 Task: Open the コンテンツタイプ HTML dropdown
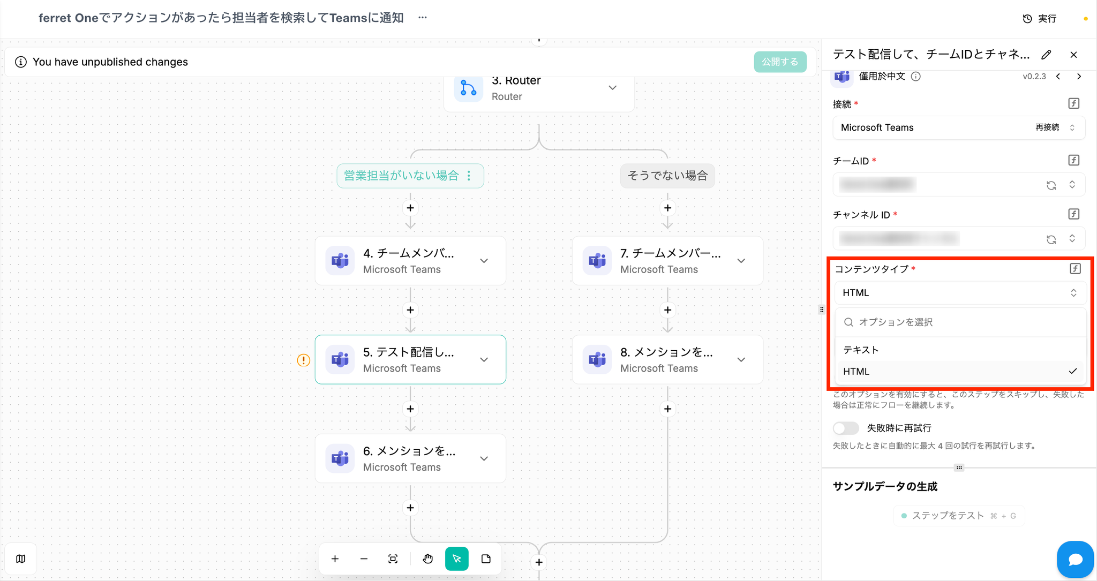pos(959,293)
